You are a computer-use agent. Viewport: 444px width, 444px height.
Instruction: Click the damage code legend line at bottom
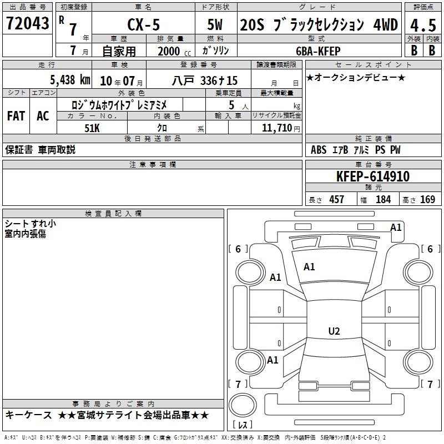coord(195,437)
